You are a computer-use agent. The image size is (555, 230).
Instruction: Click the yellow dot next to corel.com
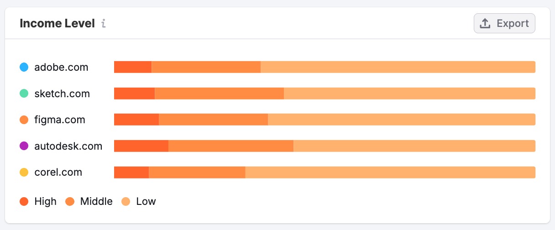click(24, 172)
